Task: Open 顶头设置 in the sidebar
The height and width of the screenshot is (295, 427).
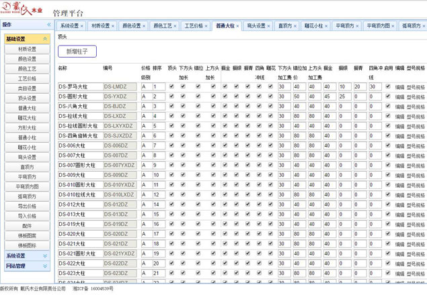Action: coord(27,99)
